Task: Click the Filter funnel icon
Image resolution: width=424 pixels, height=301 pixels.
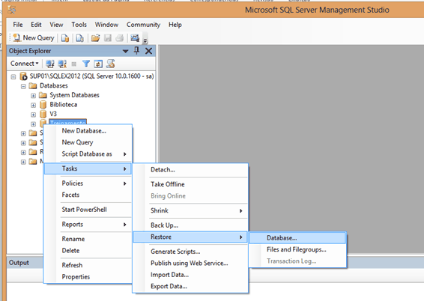Action: (x=86, y=64)
